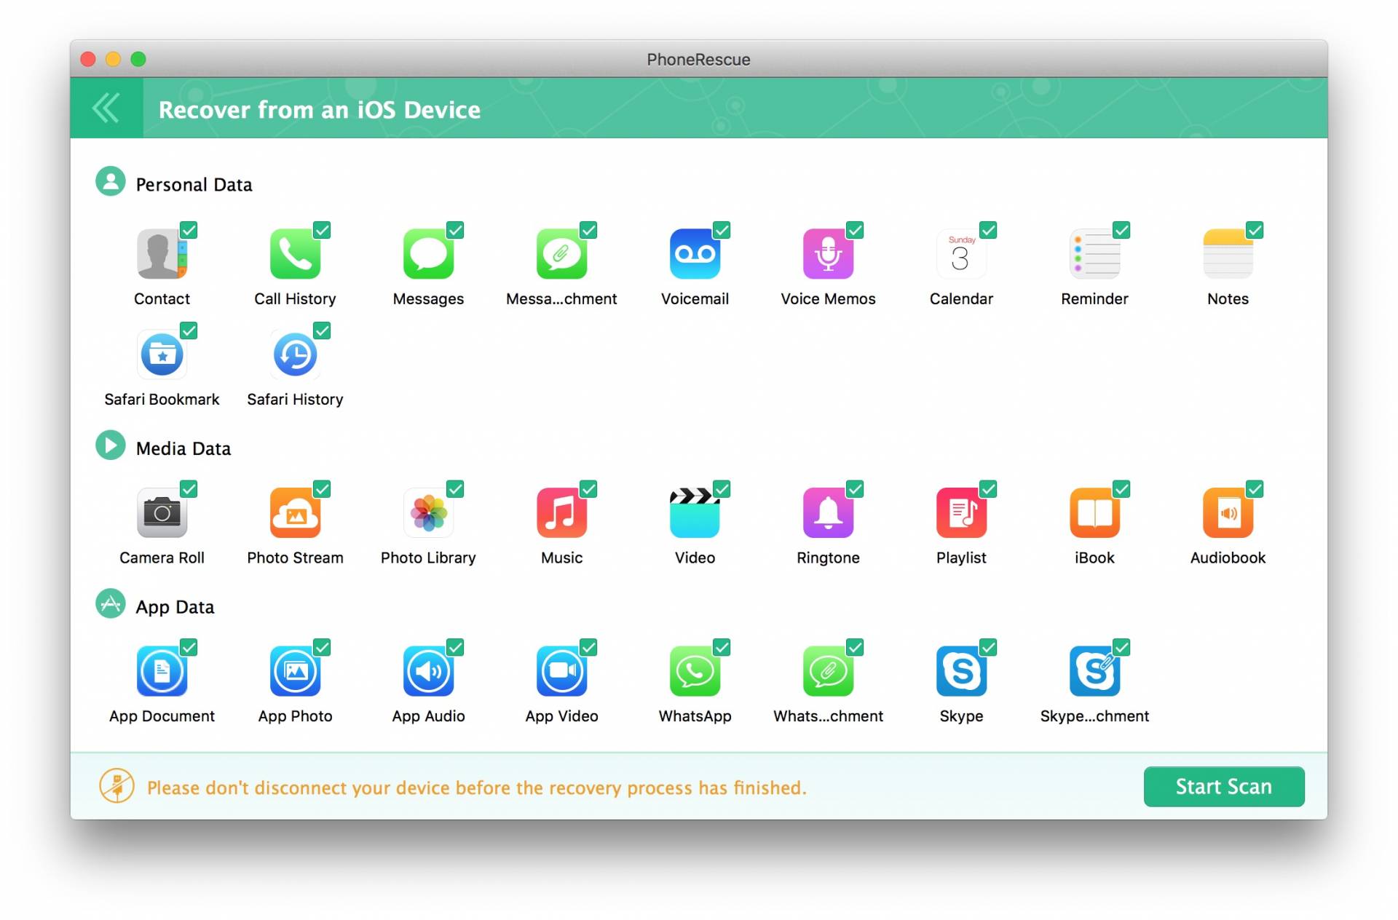This screenshot has height=920, width=1398.
Task: Click the Ringtone label
Action: 828,558
